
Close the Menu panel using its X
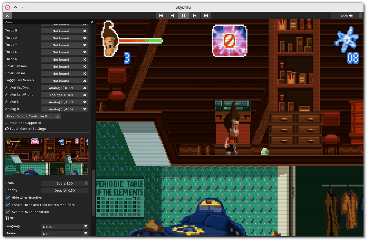[92, 22]
